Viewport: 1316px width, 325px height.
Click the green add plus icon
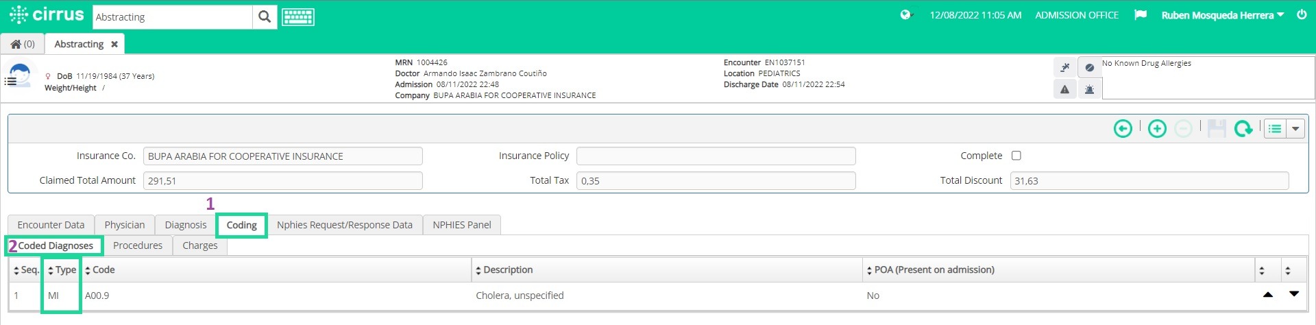1157,128
